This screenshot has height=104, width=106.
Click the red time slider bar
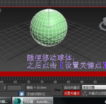tap(53, 74)
